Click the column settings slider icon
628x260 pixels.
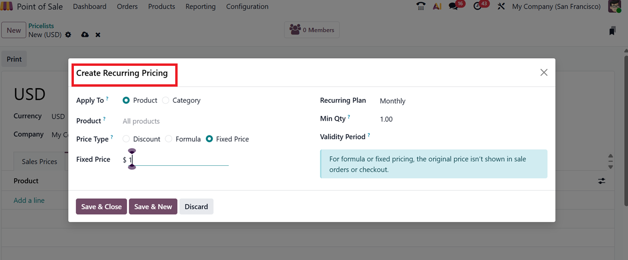pyautogui.click(x=601, y=181)
